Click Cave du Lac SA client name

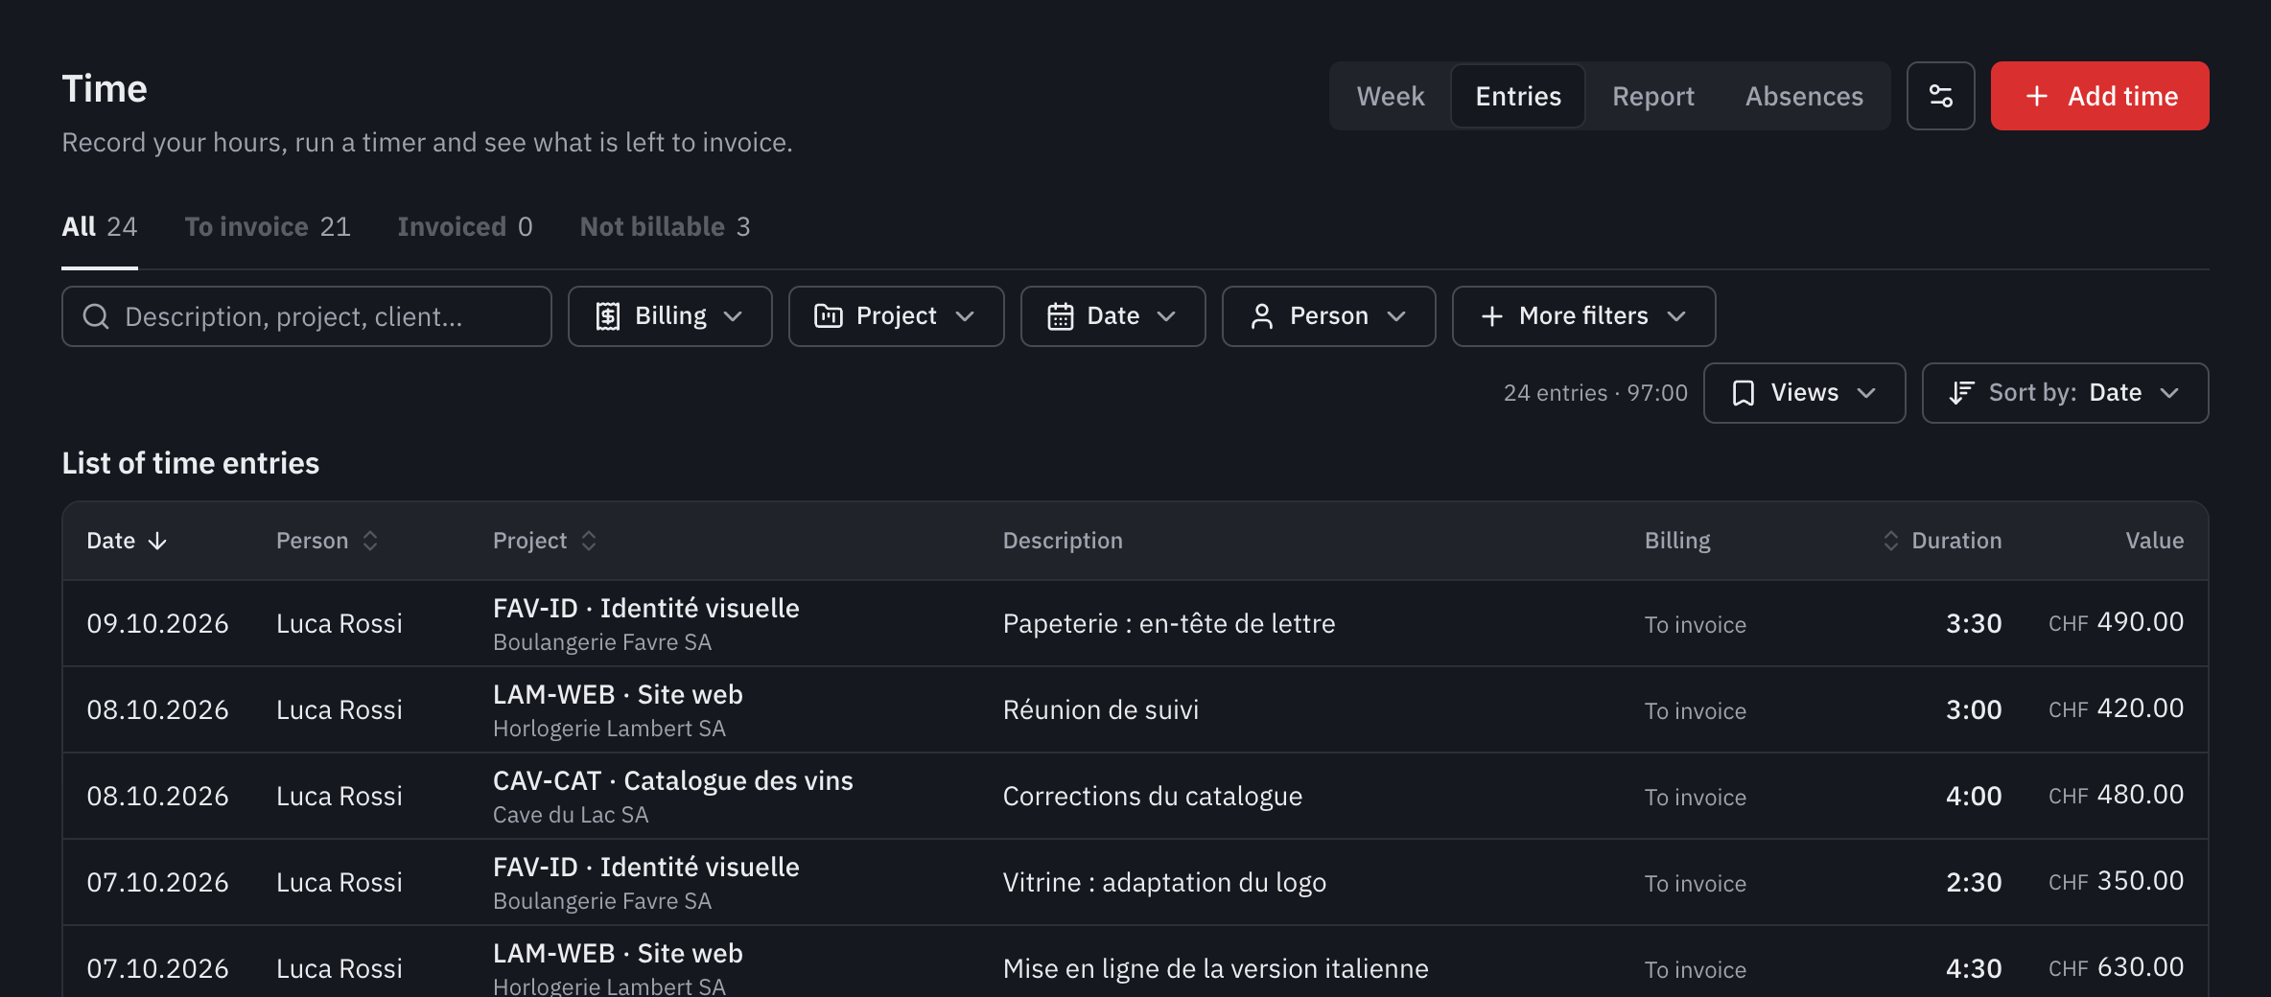pos(571,815)
